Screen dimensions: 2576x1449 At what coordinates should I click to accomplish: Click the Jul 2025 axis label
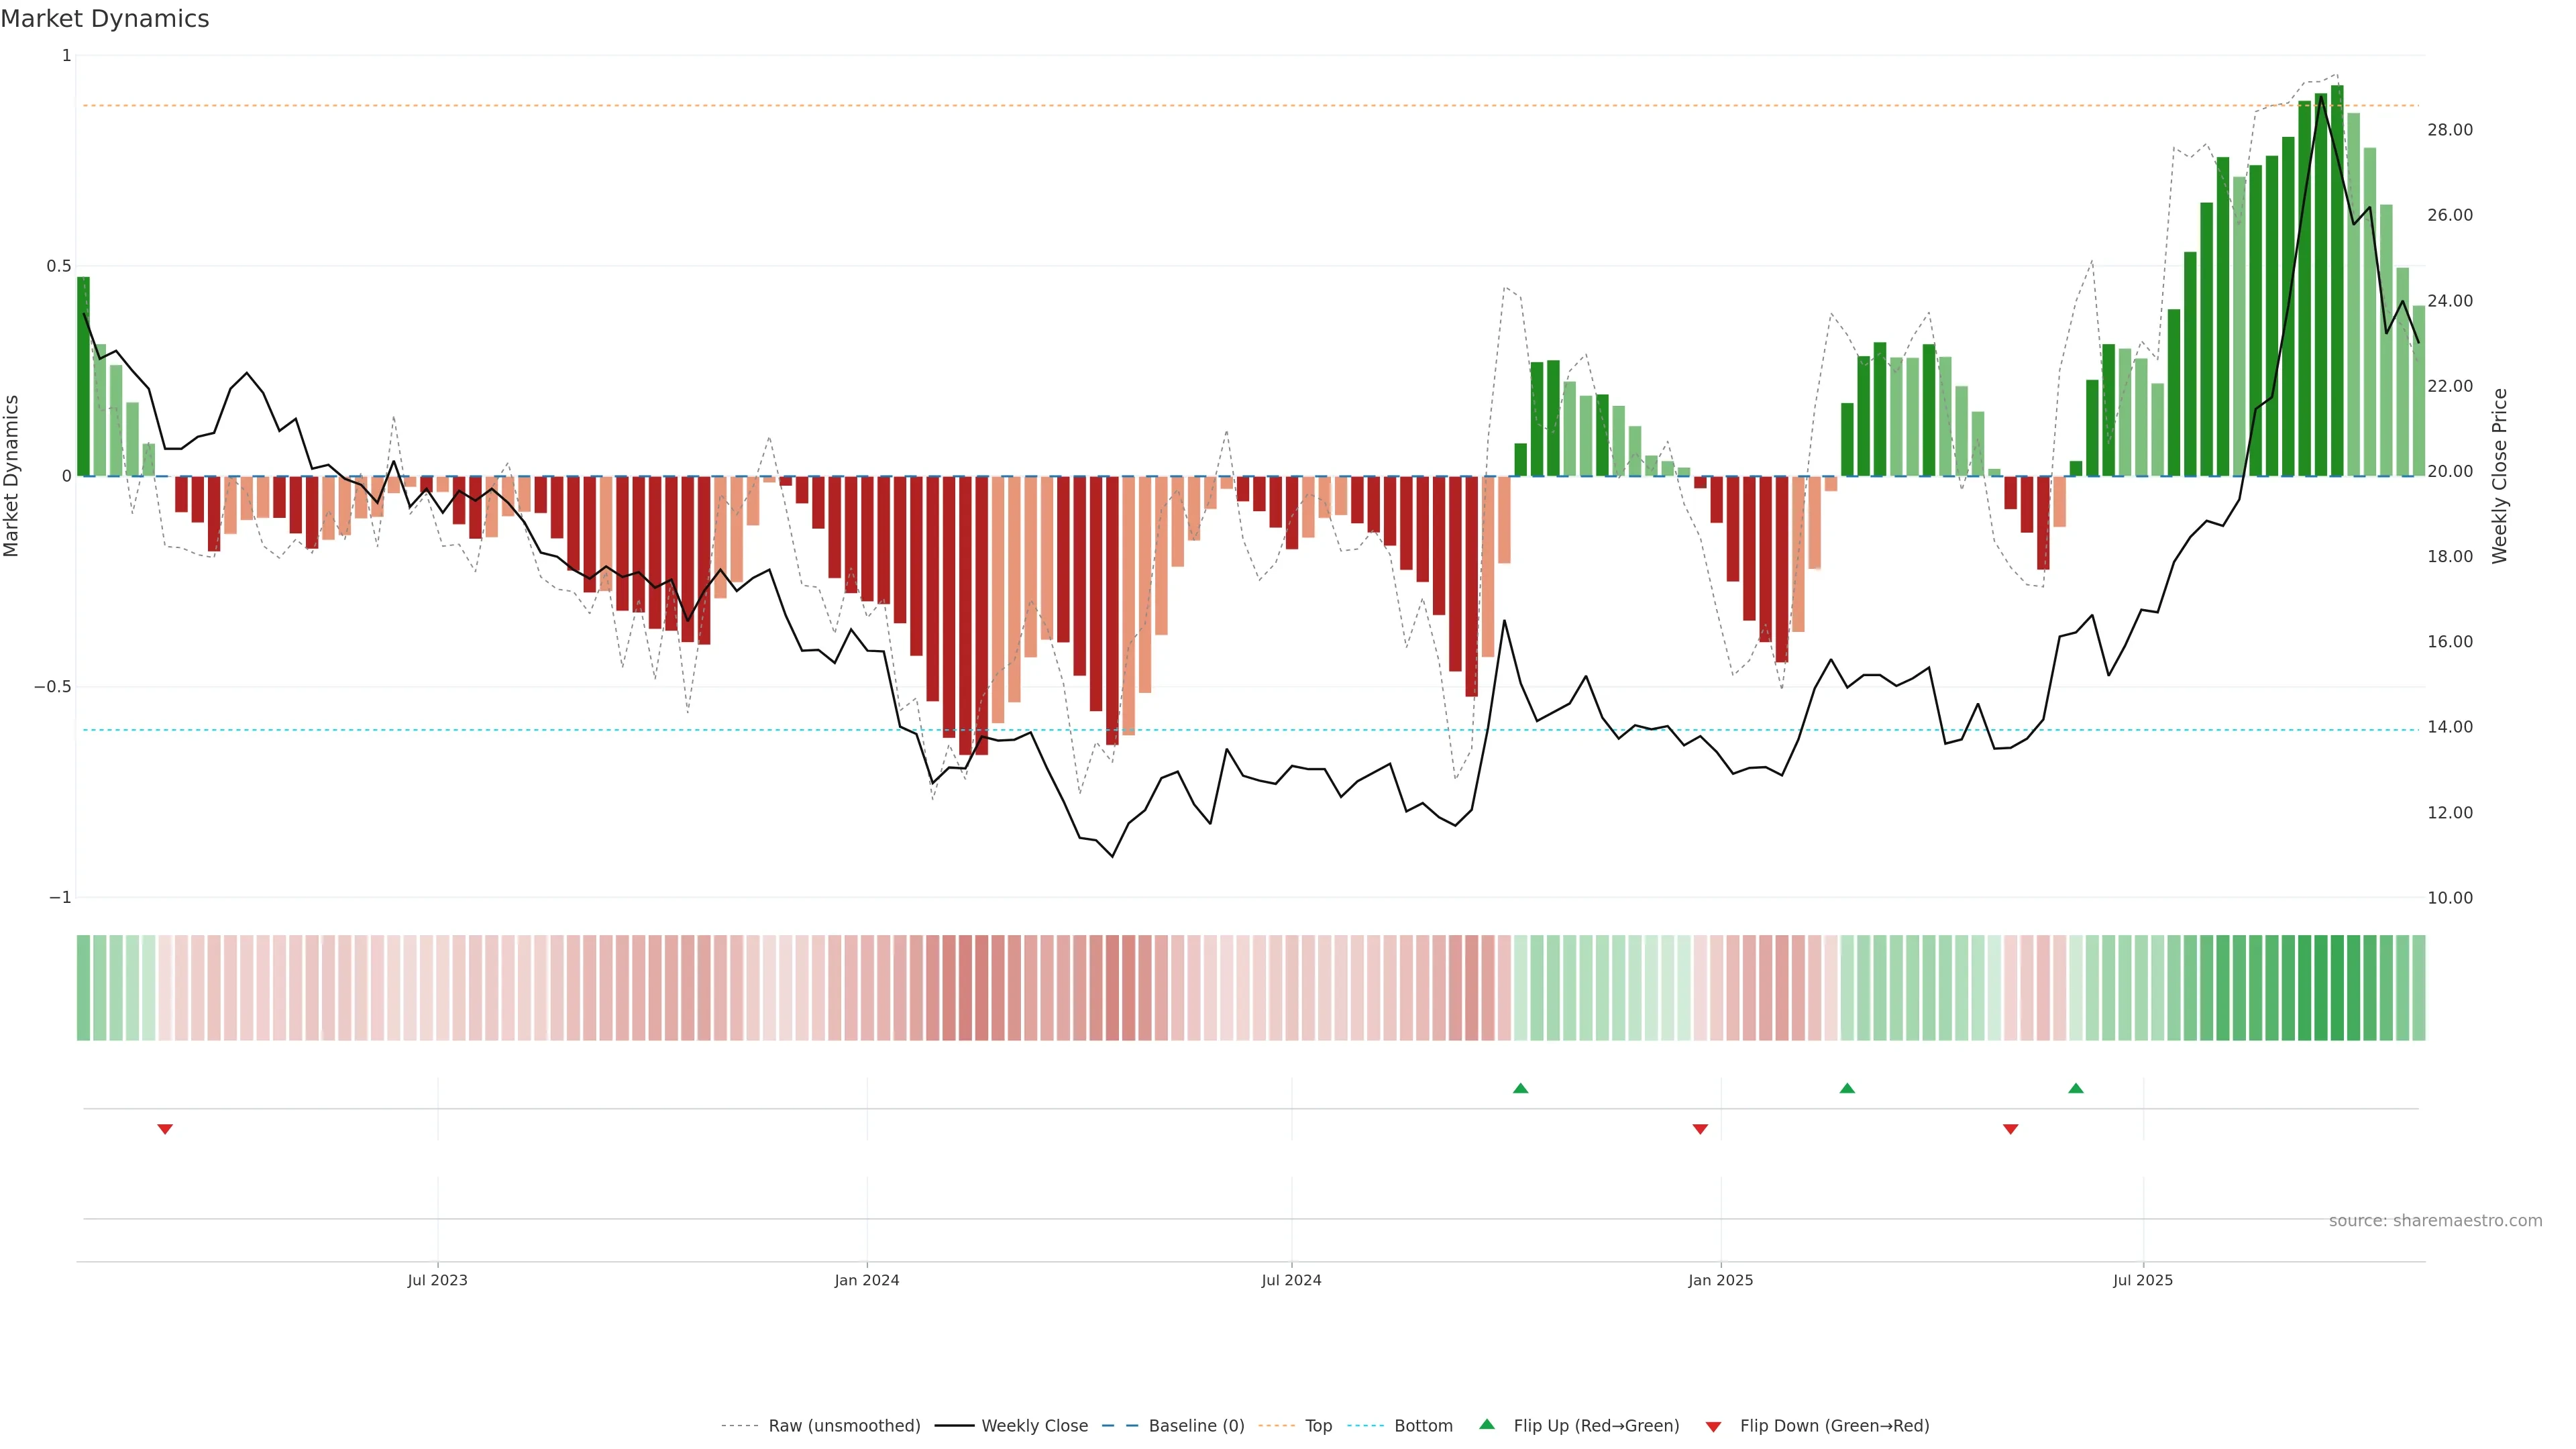[x=2142, y=1280]
